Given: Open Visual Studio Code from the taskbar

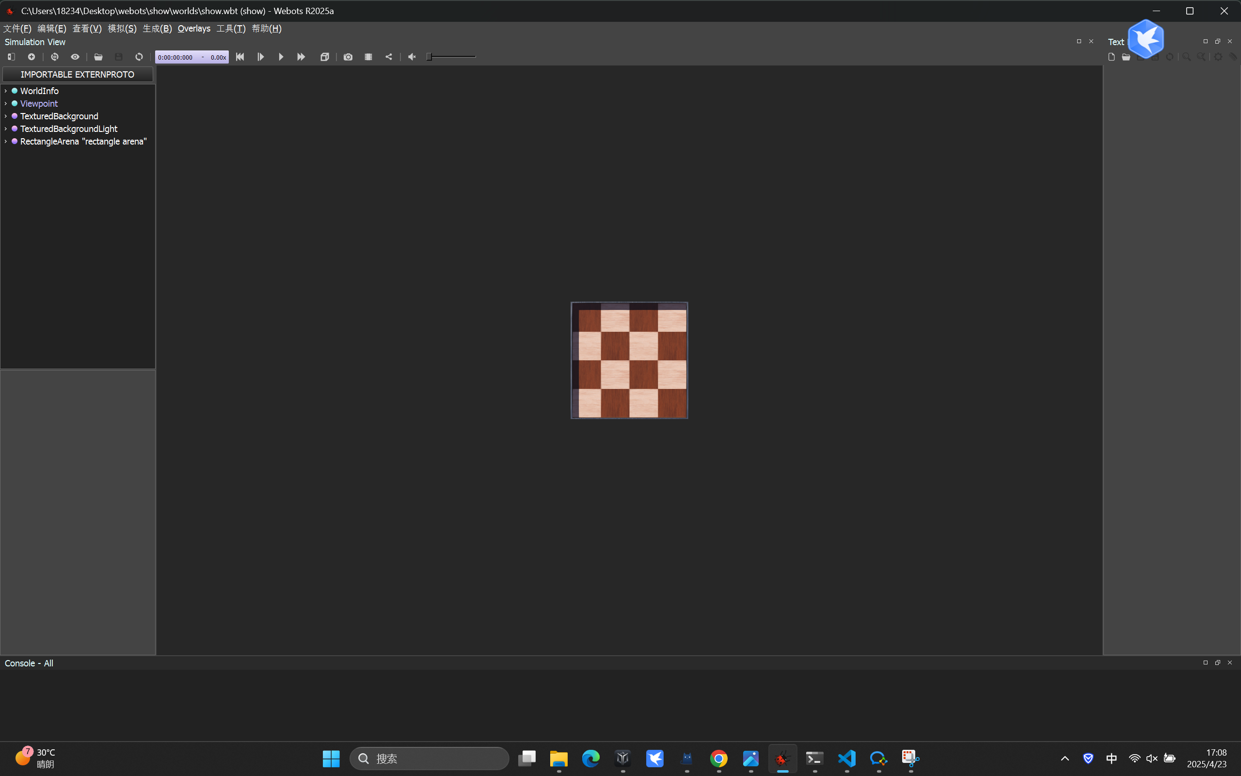Looking at the screenshot, I should [x=847, y=758].
